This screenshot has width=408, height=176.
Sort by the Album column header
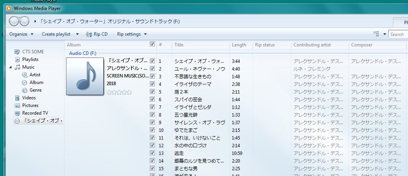[74, 45]
